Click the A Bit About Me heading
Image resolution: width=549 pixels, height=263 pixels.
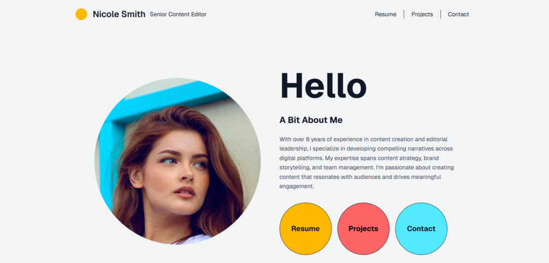[311, 120]
